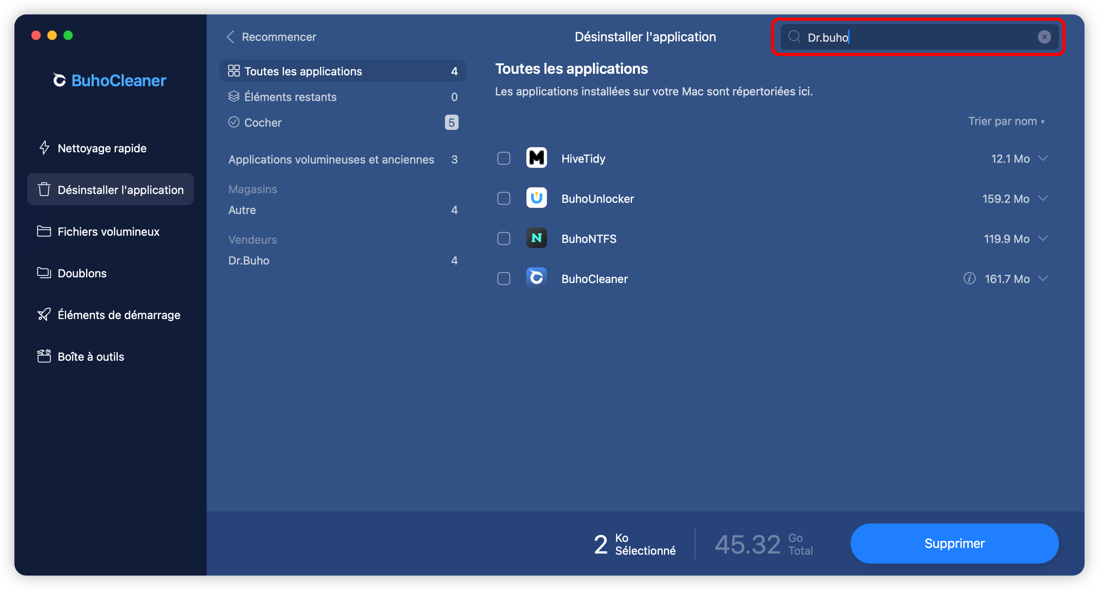
Task: Click the BuhoCleaner logo icon in sidebar
Action: pyautogui.click(x=59, y=80)
